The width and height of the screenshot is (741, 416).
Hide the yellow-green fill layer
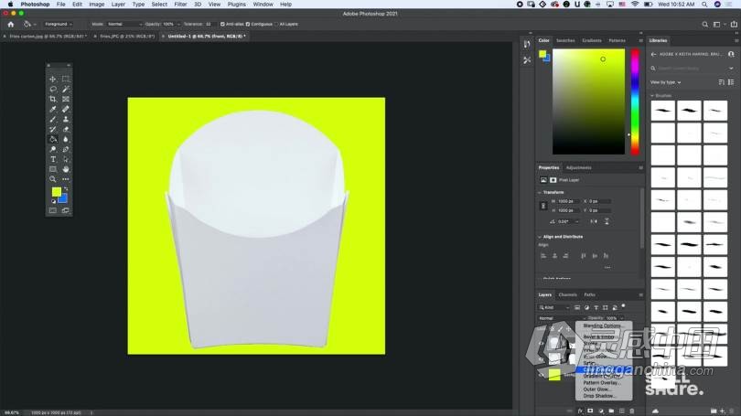pyautogui.click(x=542, y=375)
